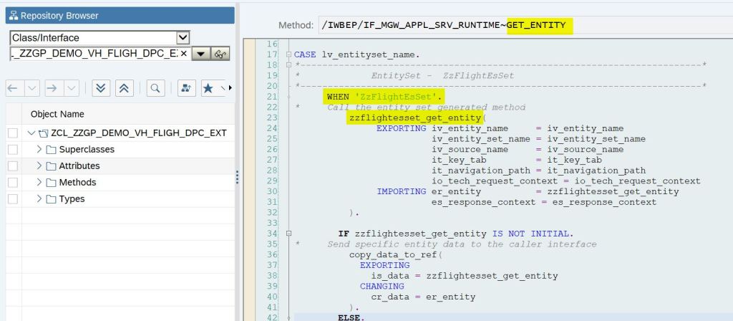Click the CHANGING keyword on line 39
The height and width of the screenshot is (321, 733).
pos(382,286)
